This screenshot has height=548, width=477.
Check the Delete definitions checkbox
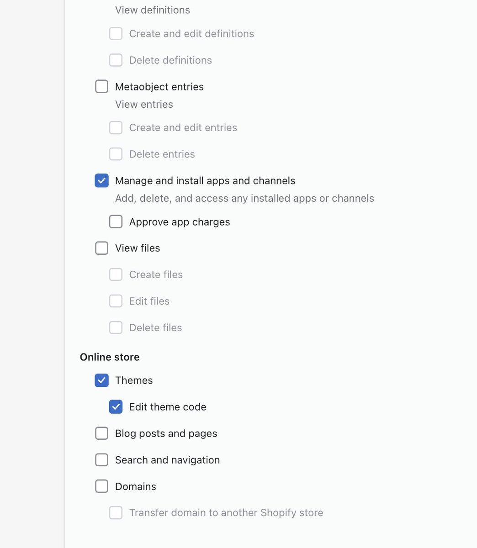pyautogui.click(x=116, y=60)
